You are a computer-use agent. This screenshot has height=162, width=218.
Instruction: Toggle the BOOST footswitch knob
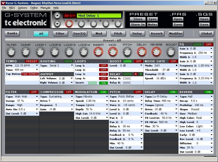point(171,52)
